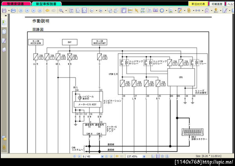Click the zoom out minus icon

[92, 11]
